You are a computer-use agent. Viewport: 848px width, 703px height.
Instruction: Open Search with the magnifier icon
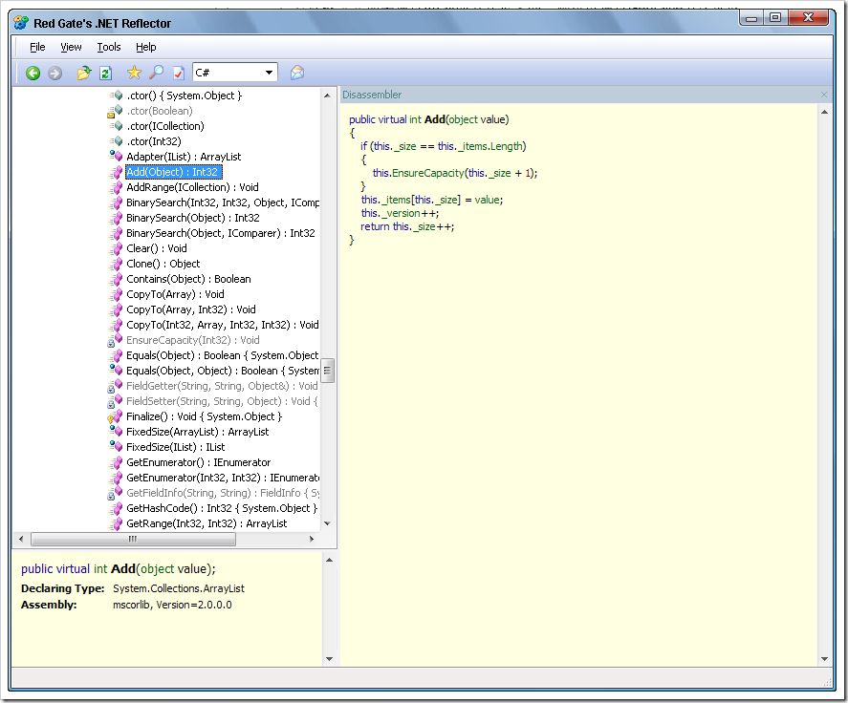[156, 73]
